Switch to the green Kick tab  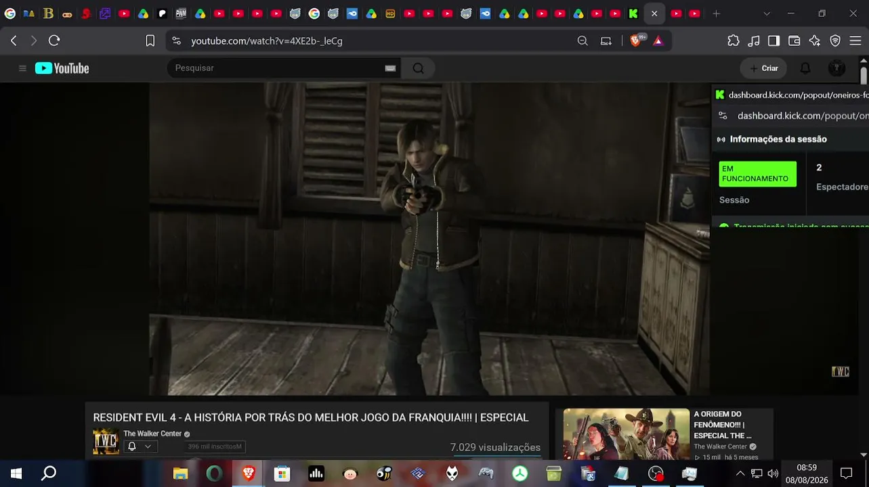633,14
